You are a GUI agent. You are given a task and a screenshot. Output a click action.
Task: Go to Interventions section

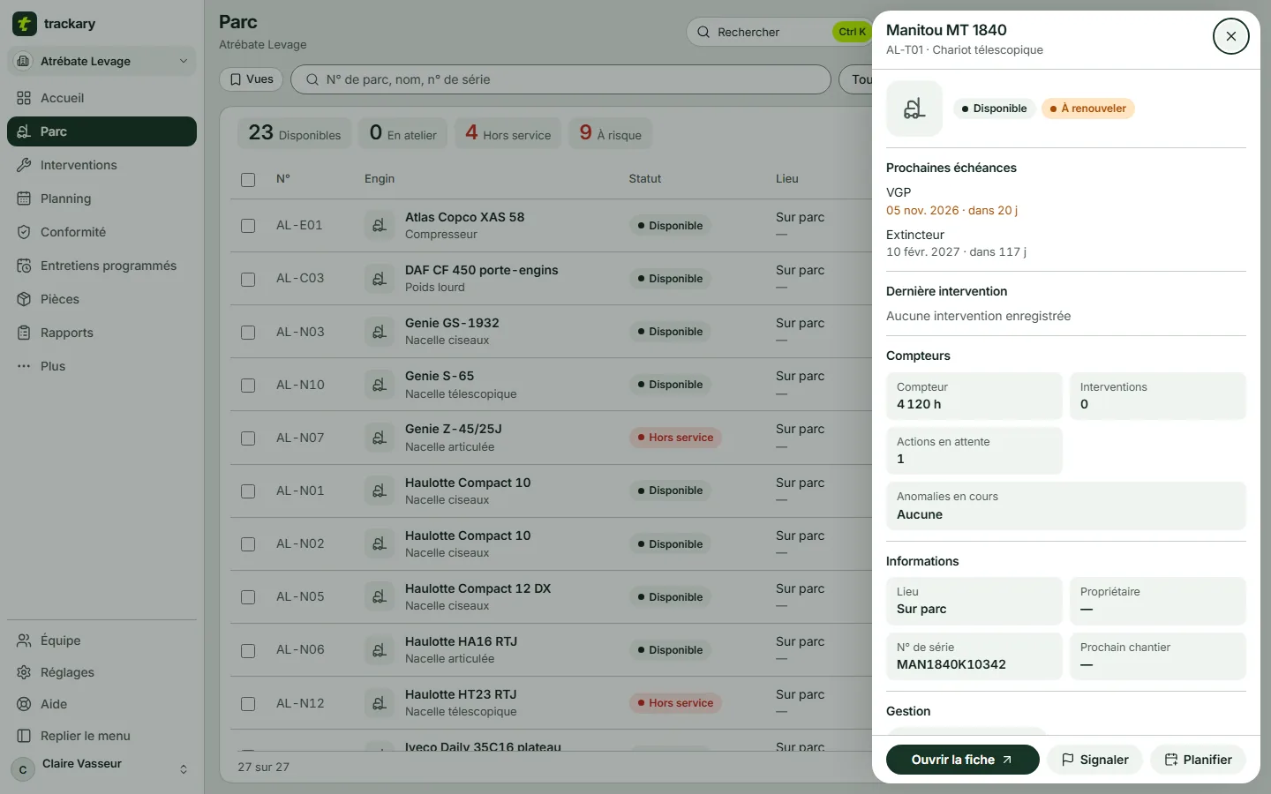[x=102, y=165]
